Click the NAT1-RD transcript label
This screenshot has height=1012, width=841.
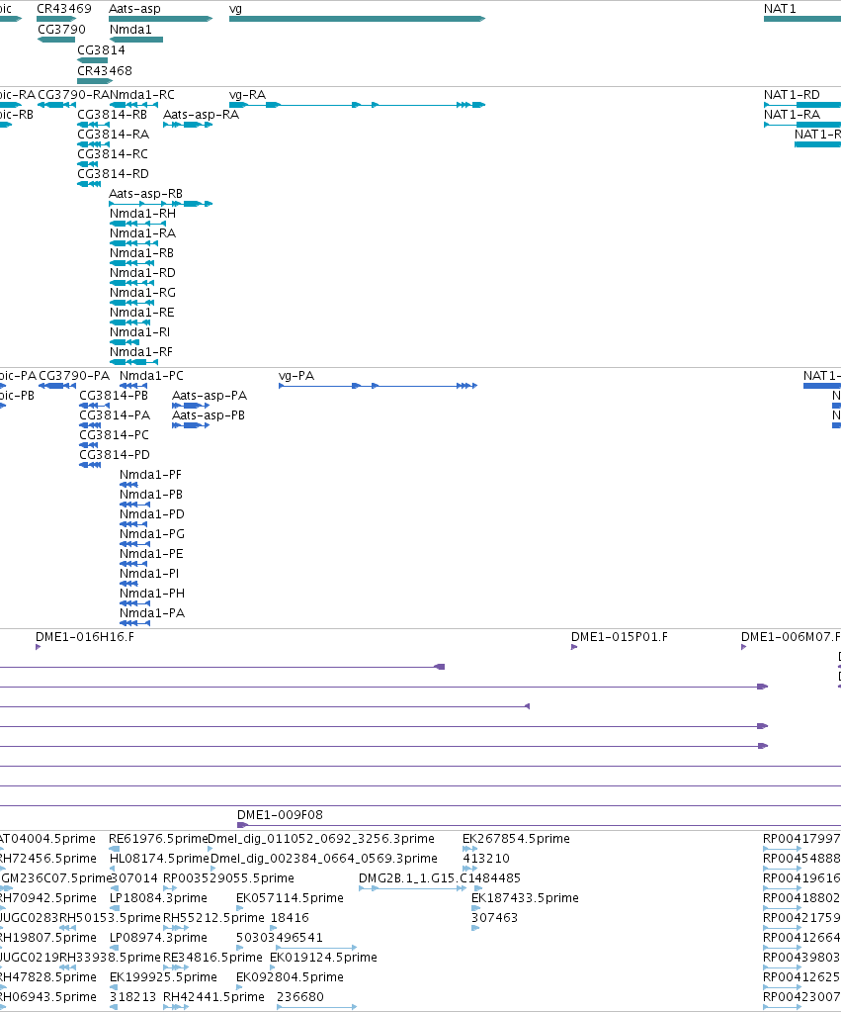coord(792,95)
